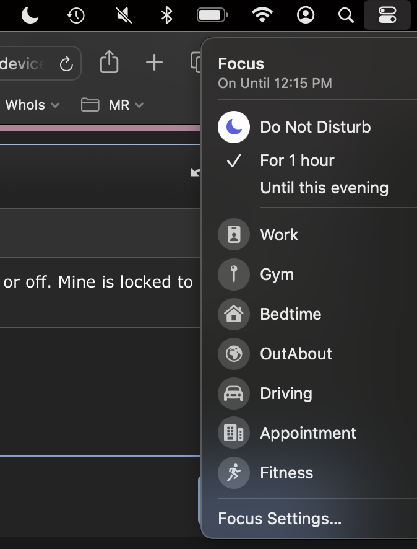The width and height of the screenshot is (417, 549).
Task: Click the 'On Until 12:15 PM' status text
Action: tap(275, 83)
